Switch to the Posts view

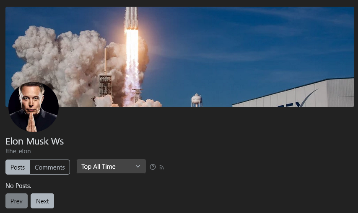tap(18, 167)
